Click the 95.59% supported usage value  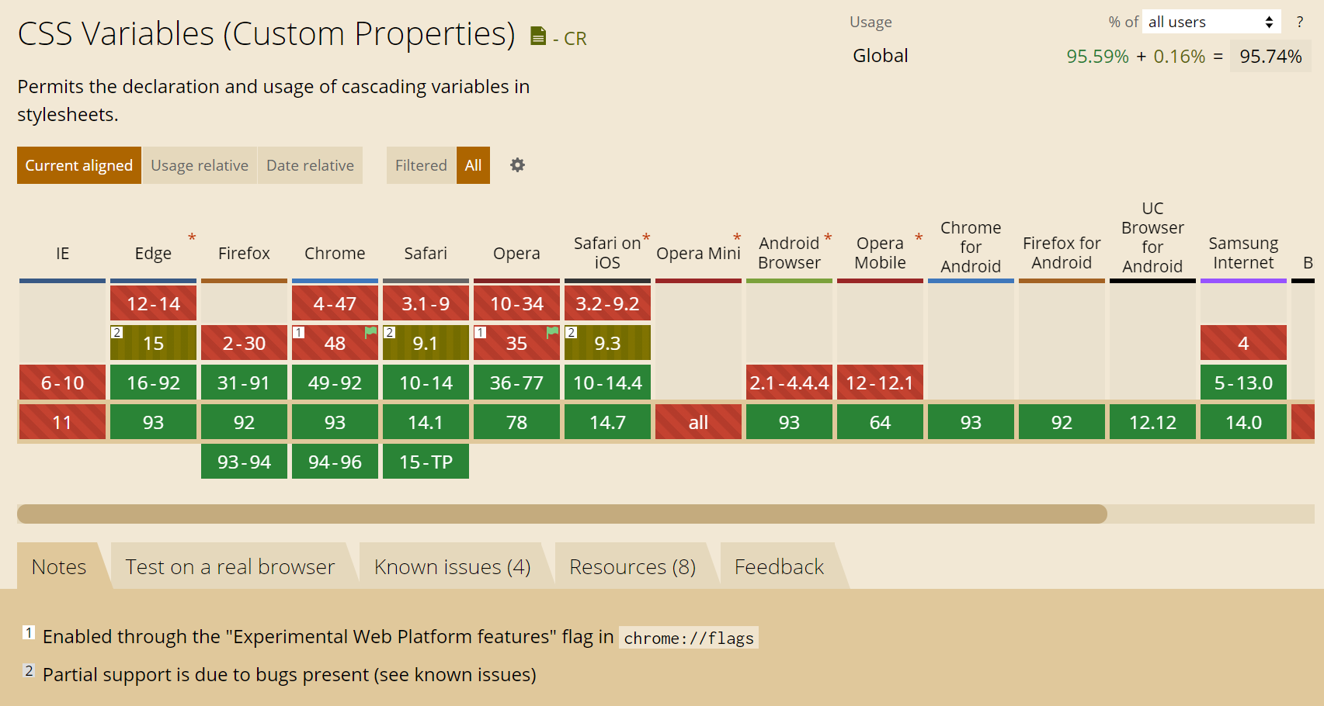(1097, 57)
